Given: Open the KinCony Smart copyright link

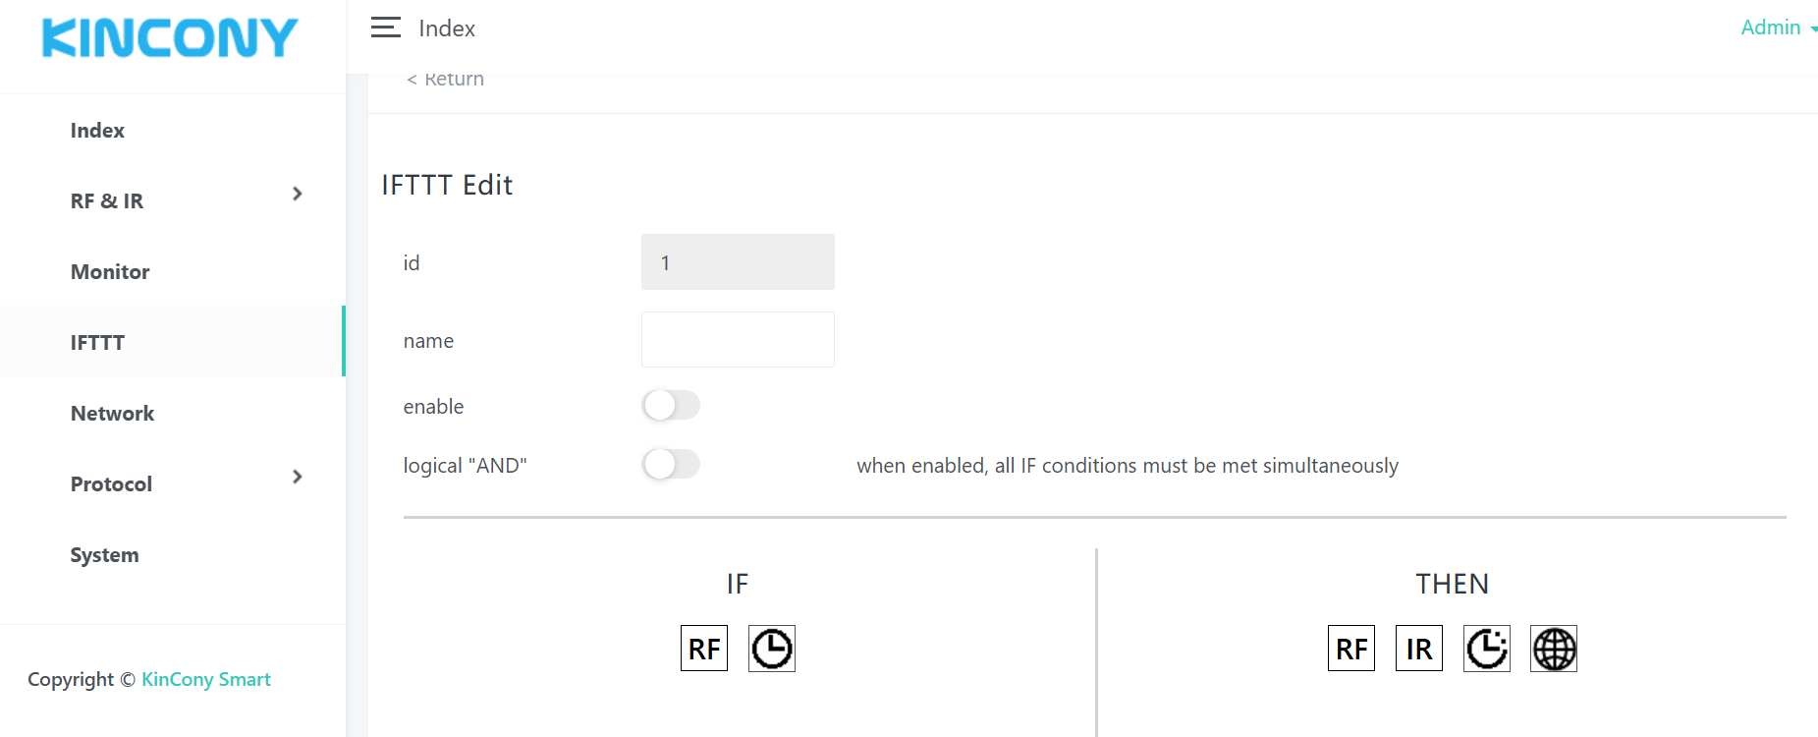Looking at the screenshot, I should [x=206, y=679].
